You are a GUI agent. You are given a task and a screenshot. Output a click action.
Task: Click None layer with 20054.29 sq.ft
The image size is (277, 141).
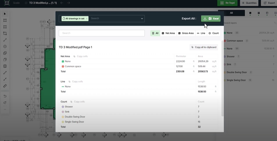point(249,33)
